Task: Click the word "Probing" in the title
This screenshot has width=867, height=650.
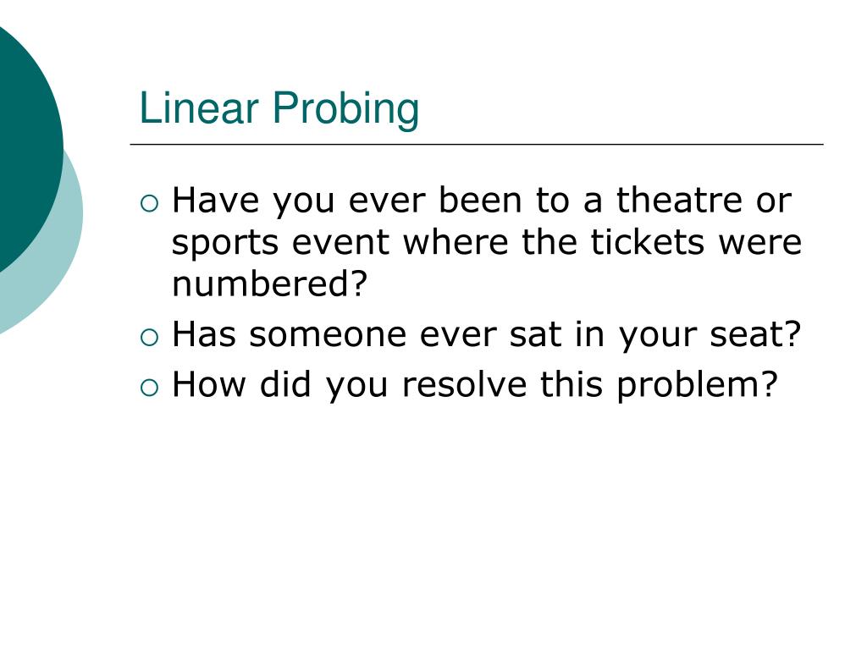Action: [x=346, y=109]
